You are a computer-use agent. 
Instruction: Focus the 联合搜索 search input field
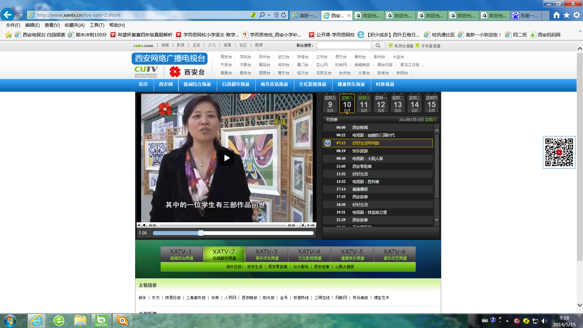coord(344,46)
